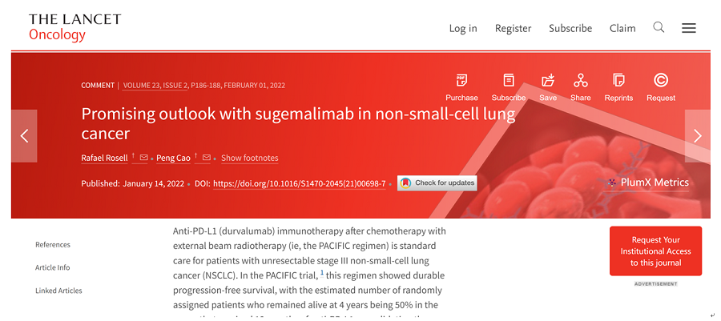Go to previous article arrow
Screen dimensions: 721x321
coord(24,136)
